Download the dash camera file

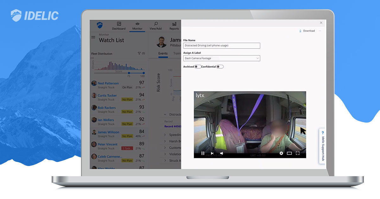(307, 31)
